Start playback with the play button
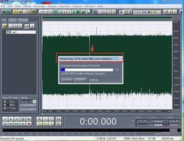184x141 pixels. (11, 119)
